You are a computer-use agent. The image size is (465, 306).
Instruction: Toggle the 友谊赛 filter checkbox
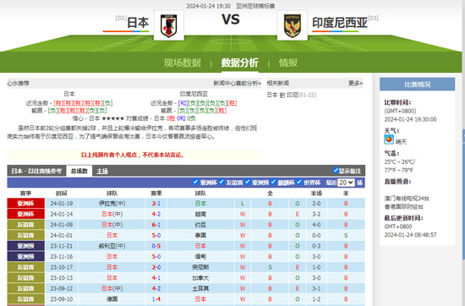click(222, 182)
